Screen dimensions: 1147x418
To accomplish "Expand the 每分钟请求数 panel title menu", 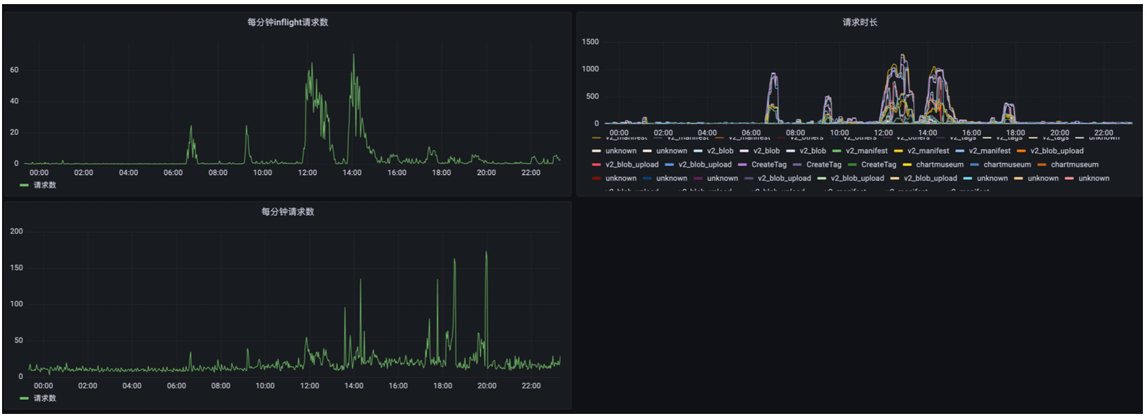I will click(287, 212).
